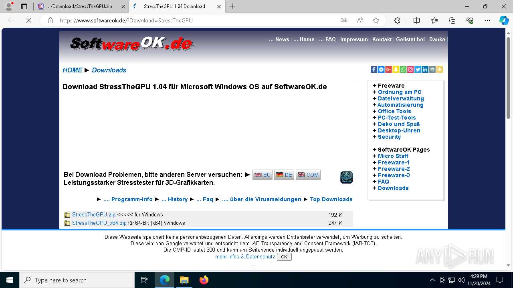Expand Desktop-Uhren category
The image size is (513, 288).
pyautogui.click(x=399, y=130)
